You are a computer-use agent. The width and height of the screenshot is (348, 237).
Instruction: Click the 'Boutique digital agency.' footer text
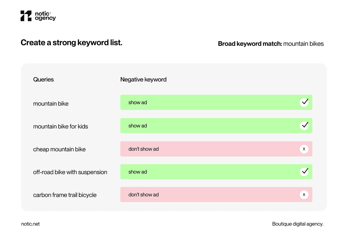click(298, 224)
